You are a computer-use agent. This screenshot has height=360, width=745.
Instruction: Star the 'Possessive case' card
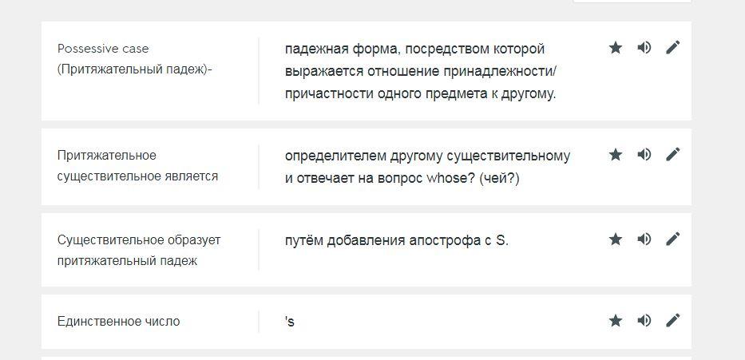(x=616, y=47)
